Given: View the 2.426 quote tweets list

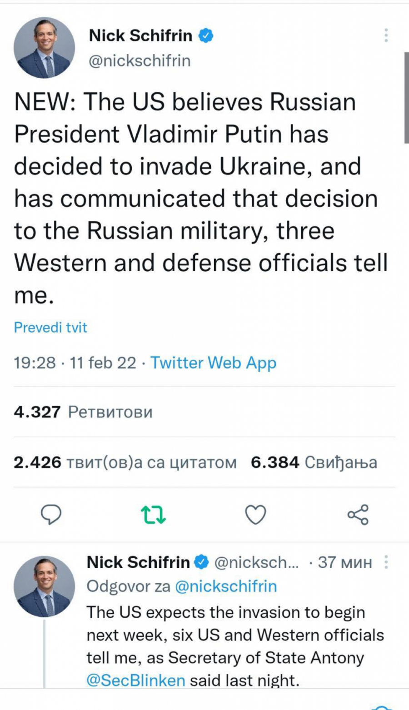Looking at the screenshot, I should [x=125, y=462].
